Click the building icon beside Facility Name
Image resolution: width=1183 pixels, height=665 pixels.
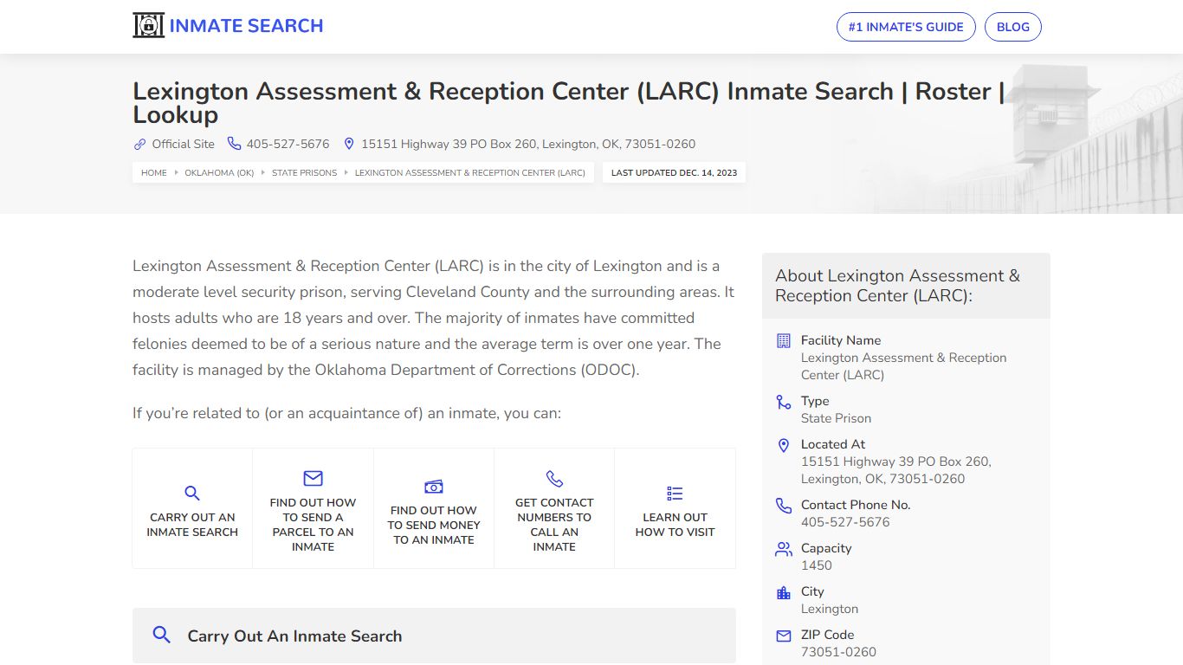[784, 341]
